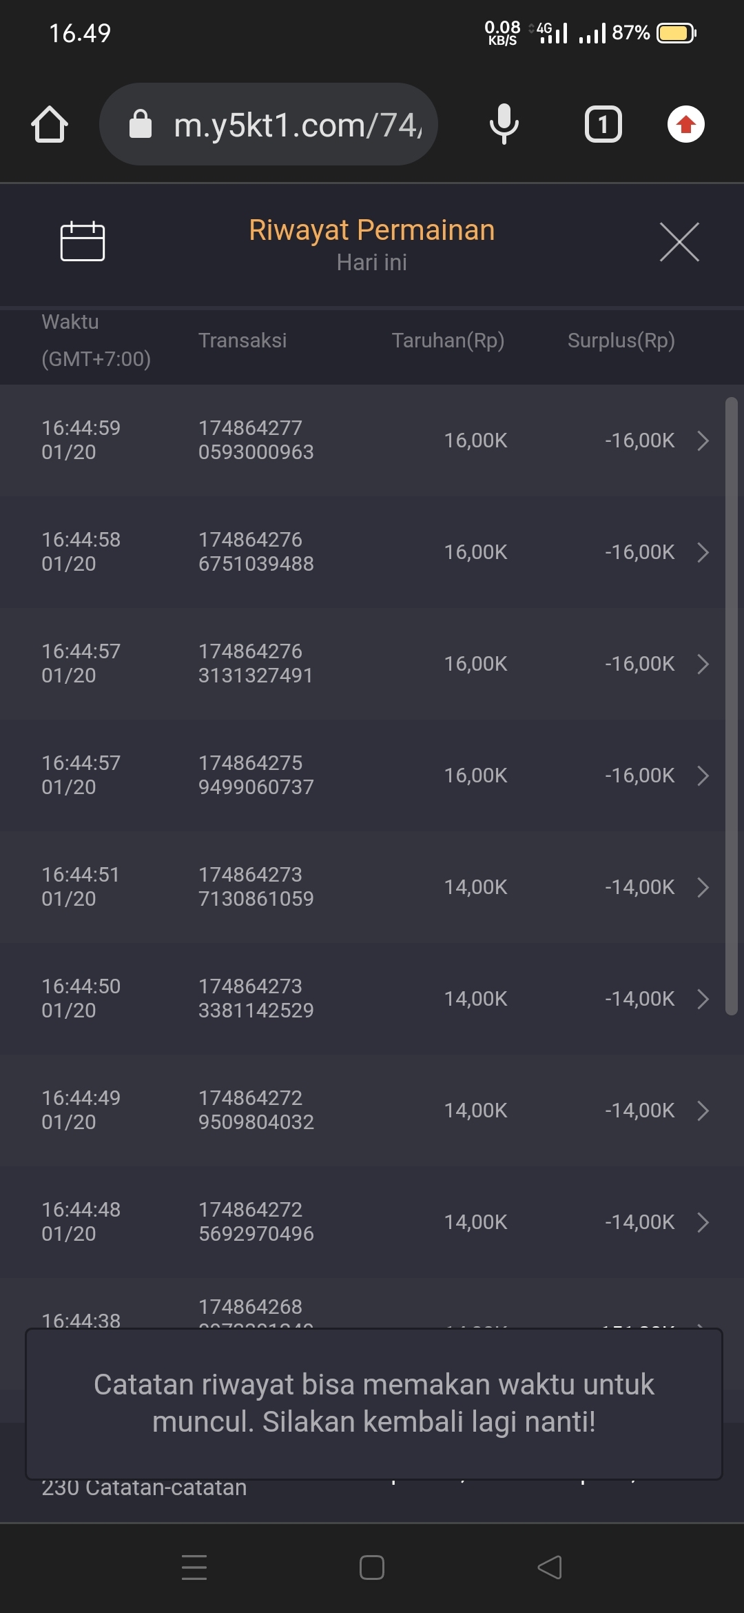Expand details for the 16:44:59 transaction
Image resolution: width=744 pixels, height=1613 pixels.
pos(703,440)
